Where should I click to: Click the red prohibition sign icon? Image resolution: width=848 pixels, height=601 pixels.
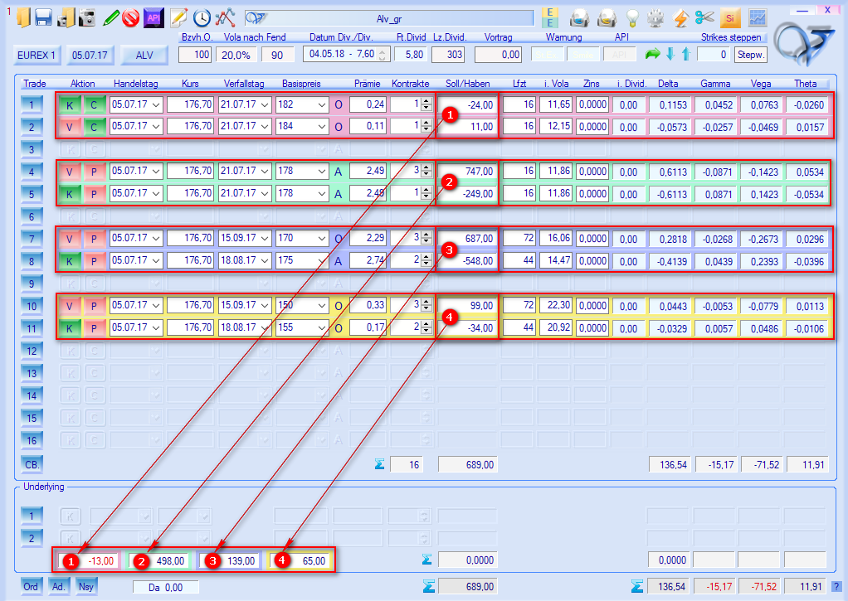pos(130,17)
